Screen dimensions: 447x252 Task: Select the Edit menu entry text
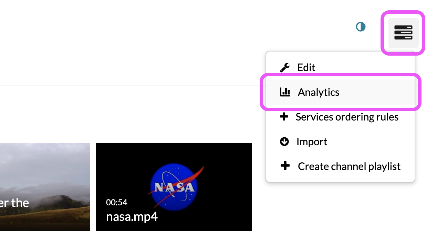coord(306,68)
